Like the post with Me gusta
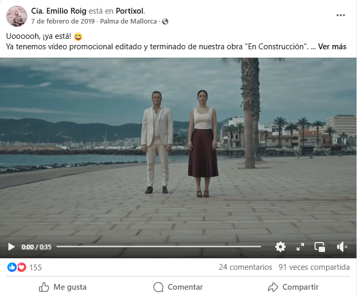This screenshot has height=296, width=357. 62,287
